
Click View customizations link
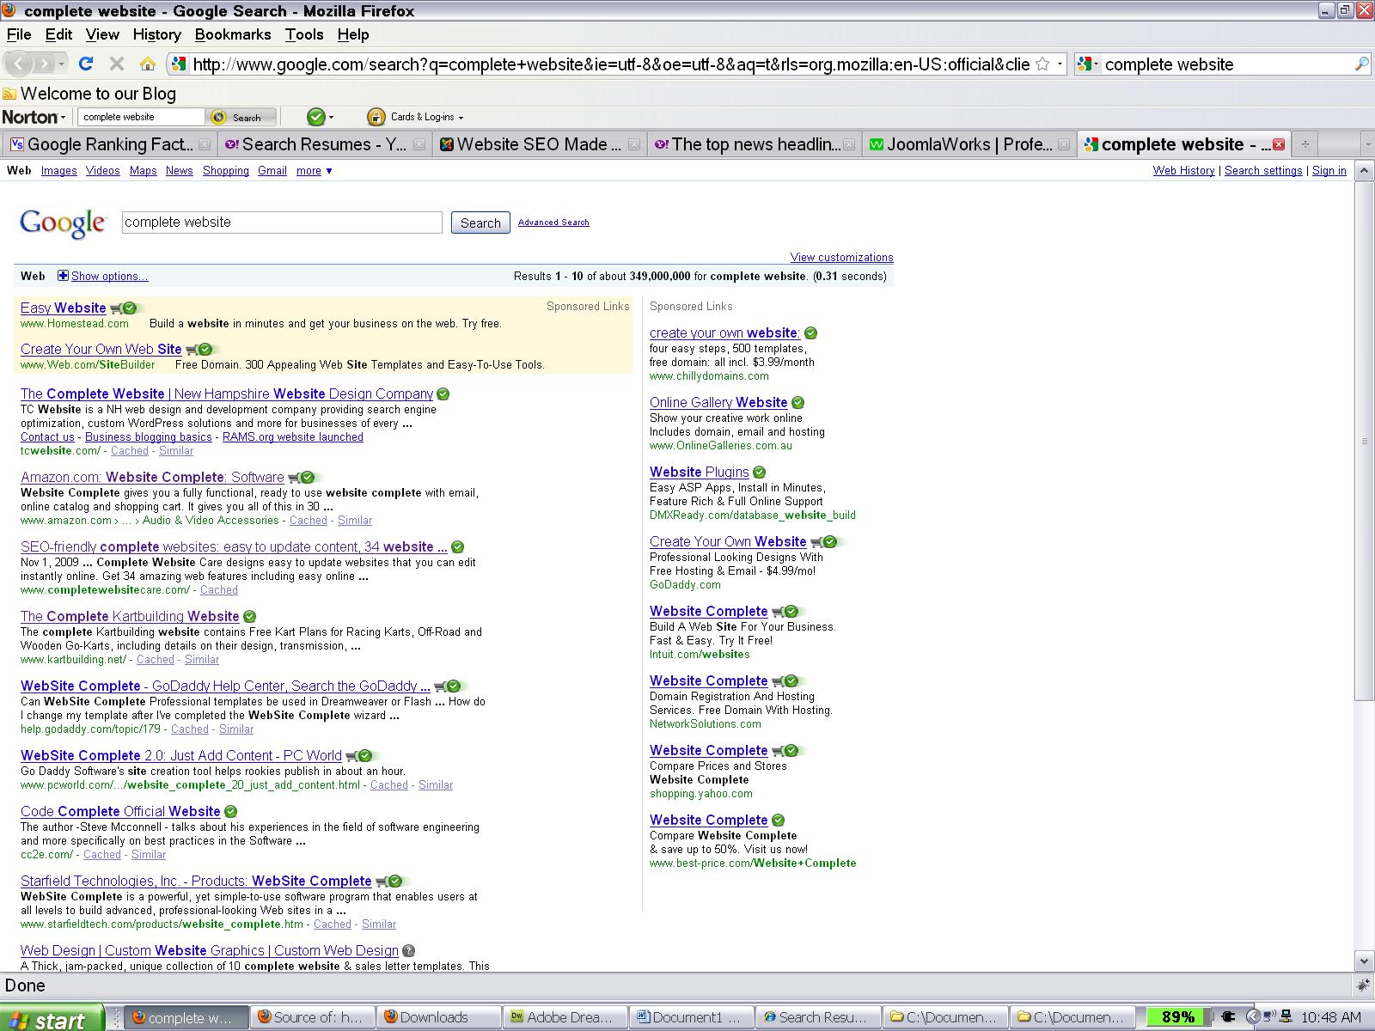pyautogui.click(x=841, y=257)
